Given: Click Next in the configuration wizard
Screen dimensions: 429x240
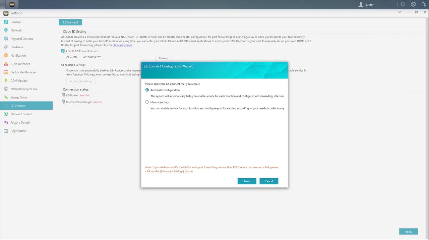Looking at the screenshot, I should (x=247, y=181).
